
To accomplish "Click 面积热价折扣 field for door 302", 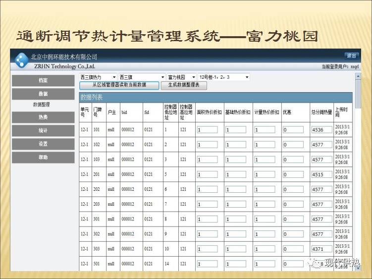I will point(208,234).
